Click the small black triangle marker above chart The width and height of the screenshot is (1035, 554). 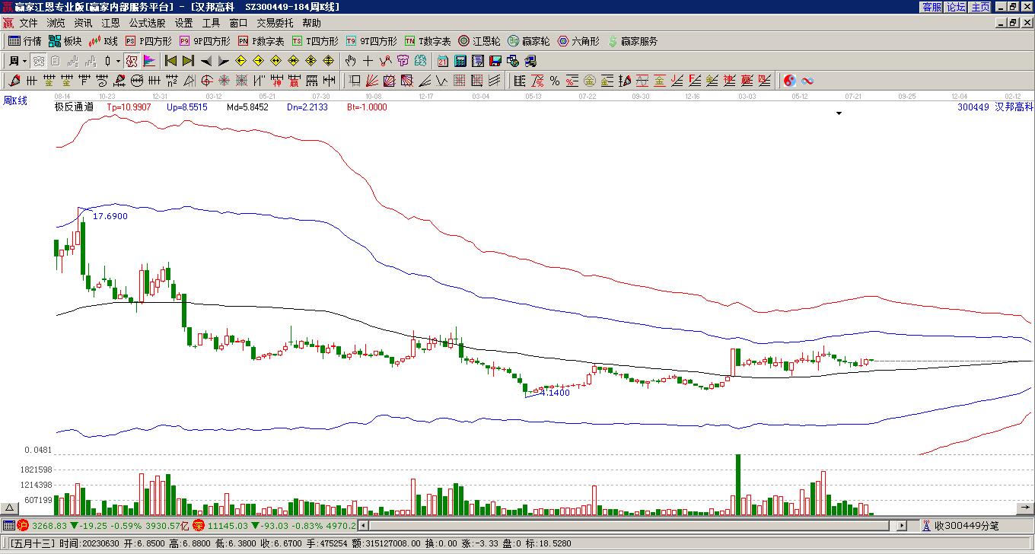tap(839, 113)
